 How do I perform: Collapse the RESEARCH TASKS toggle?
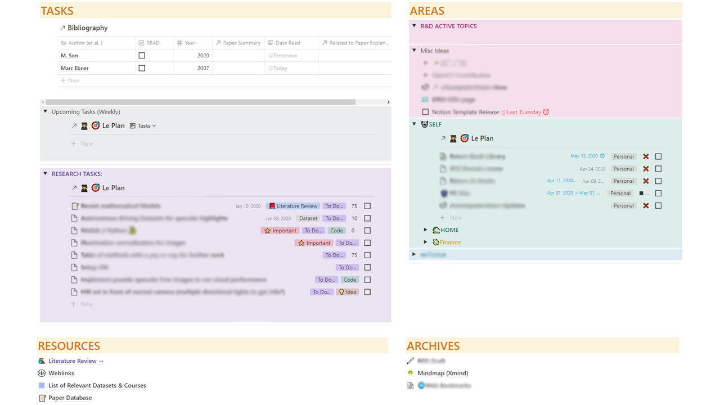46,174
